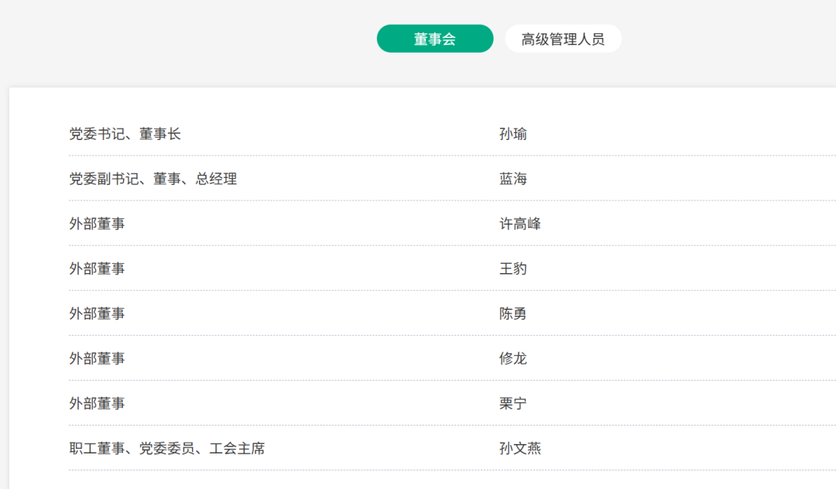Click the name 栗宁

pyautogui.click(x=513, y=403)
